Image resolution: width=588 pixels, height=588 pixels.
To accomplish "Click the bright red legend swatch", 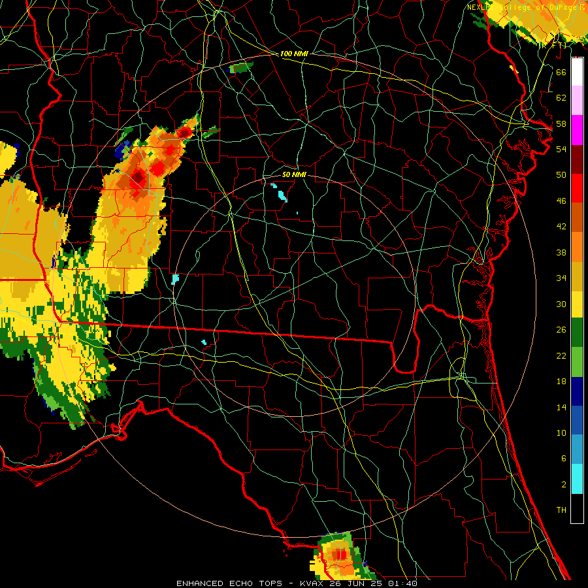I will pyautogui.click(x=577, y=188).
